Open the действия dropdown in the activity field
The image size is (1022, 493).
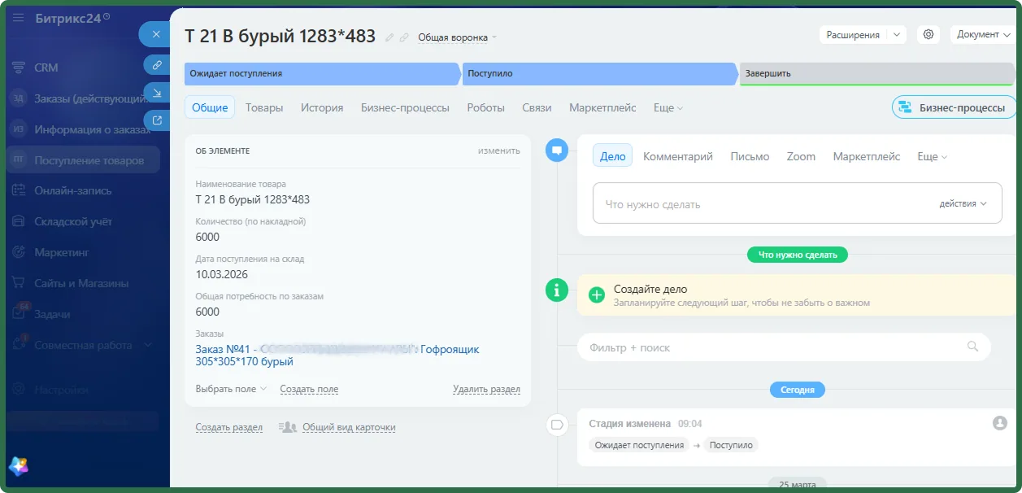coord(963,204)
